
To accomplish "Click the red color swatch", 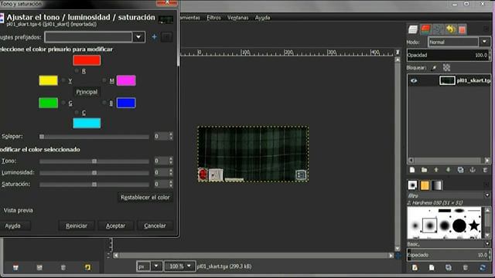I will 87,60.
